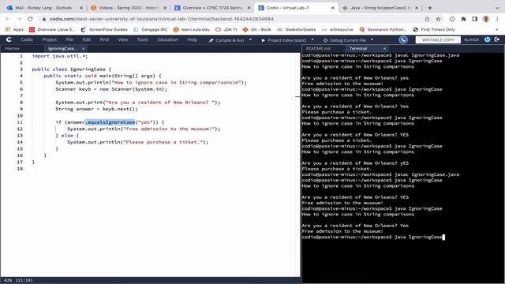Viewport: 505px width, 284px height.
Task: Close the Codio Virtual Lab-7 browser tab
Action: coord(333,8)
